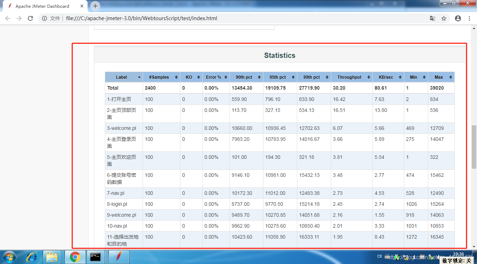The width and height of the screenshot is (477, 264).
Task: Click the Min value 1026
Action: (x=411, y=204)
